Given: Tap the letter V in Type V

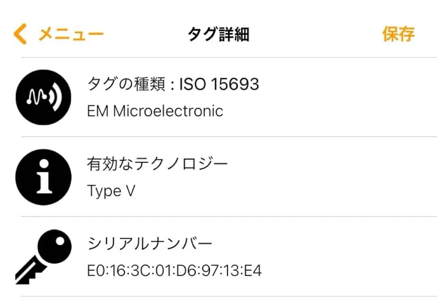Looking at the screenshot, I should pos(130,191).
